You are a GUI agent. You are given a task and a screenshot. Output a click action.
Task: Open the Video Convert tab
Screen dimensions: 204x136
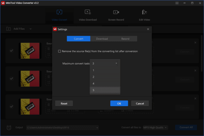59,15
